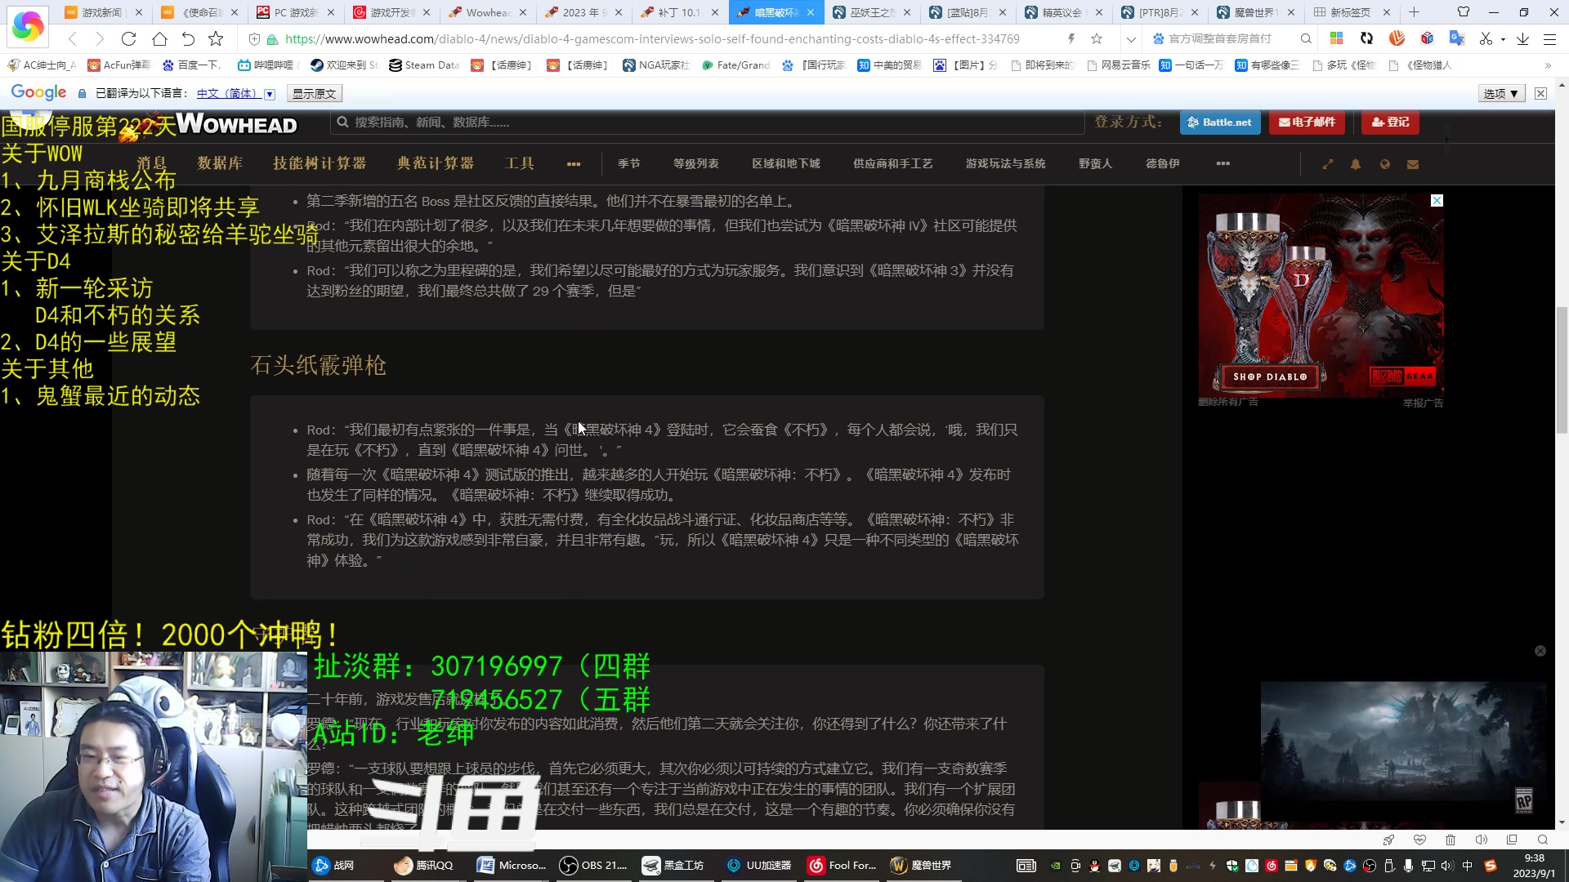Bookmark the page with the star beside the home icon
1569x882 pixels.
coord(216,38)
